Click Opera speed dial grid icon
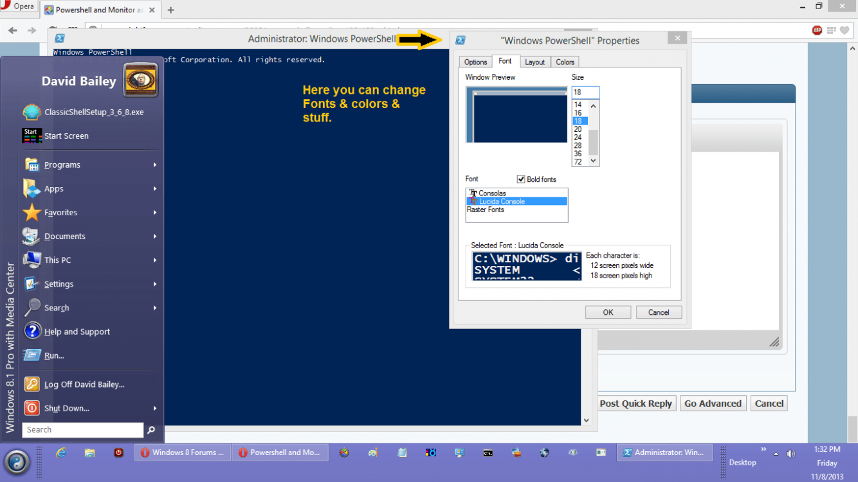The image size is (858, 482). point(832,30)
